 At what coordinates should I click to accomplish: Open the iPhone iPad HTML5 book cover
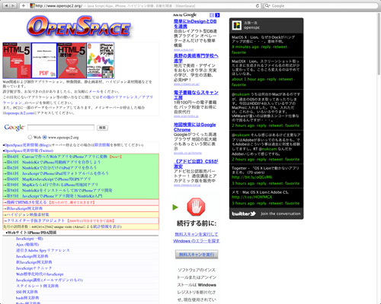tap(101, 61)
